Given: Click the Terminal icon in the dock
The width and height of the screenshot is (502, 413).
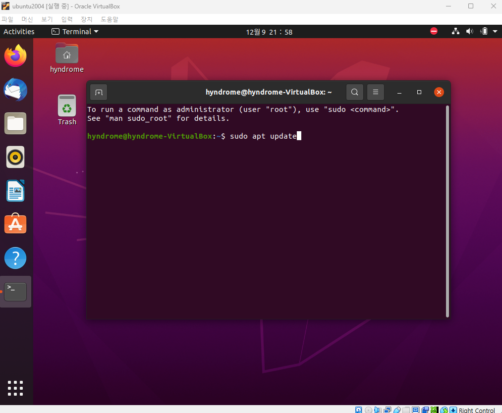Looking at the screenshot, I should tap(15, 292).
